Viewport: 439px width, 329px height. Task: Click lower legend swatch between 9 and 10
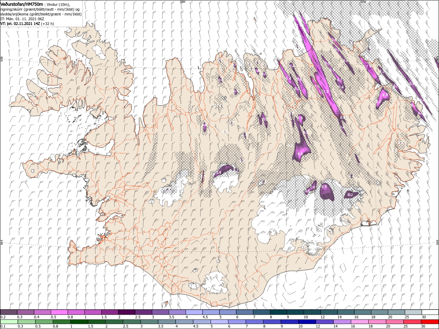click(290, 322)
